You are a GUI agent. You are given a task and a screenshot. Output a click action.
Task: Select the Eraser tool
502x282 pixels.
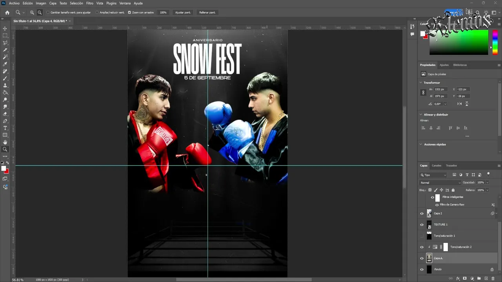tap(5, 114)
